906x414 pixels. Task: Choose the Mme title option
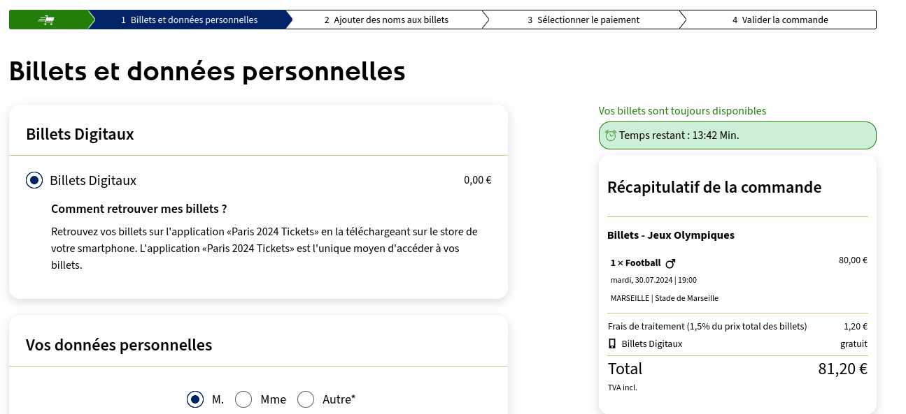click(243, 399)
